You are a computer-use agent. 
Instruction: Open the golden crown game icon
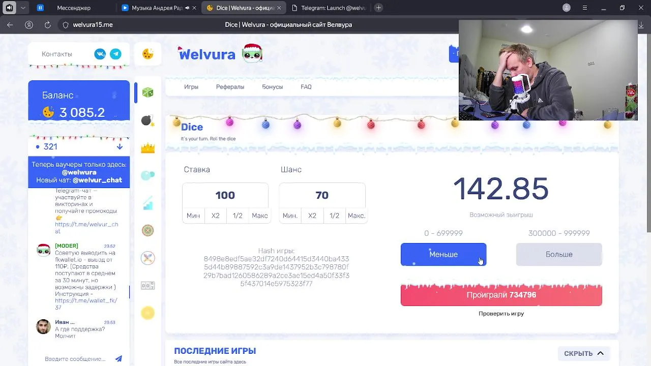[147, 148]
